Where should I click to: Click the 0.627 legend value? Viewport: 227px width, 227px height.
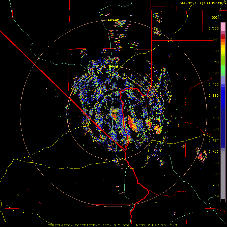point(214,107)
